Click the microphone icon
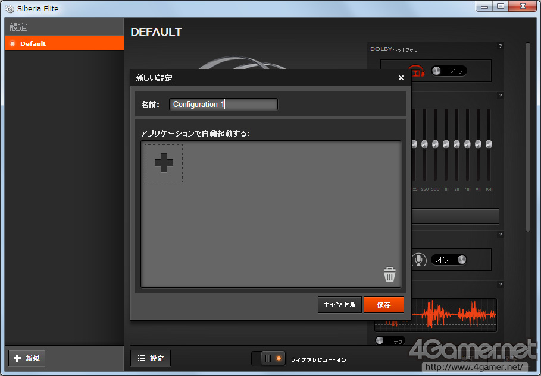The height and width of the screenshot is (376, 541). click(x=419, y=260)
